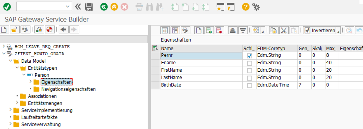Open help with the question mark icon
This screenshot has height=129, width=363.
(x=246, y=7)
